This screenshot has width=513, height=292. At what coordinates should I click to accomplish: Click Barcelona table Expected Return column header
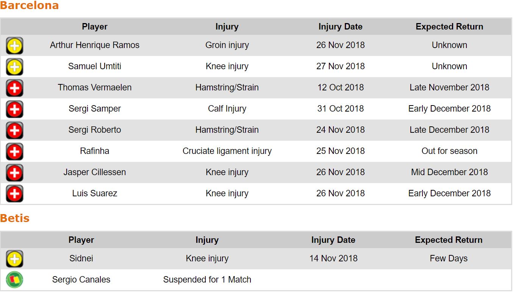pos(449,26)
